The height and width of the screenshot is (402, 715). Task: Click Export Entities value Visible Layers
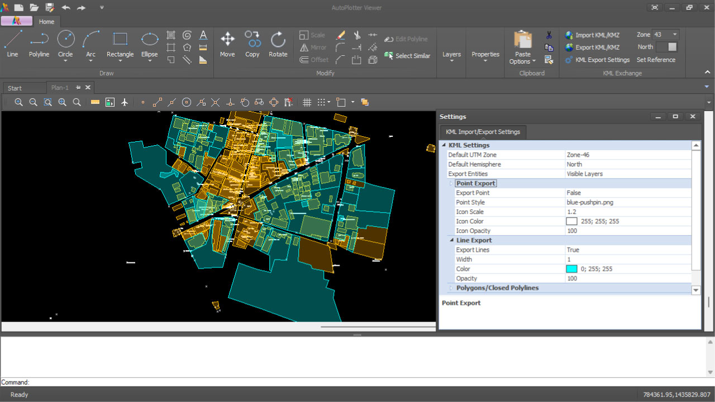click(x=584, y=174)
